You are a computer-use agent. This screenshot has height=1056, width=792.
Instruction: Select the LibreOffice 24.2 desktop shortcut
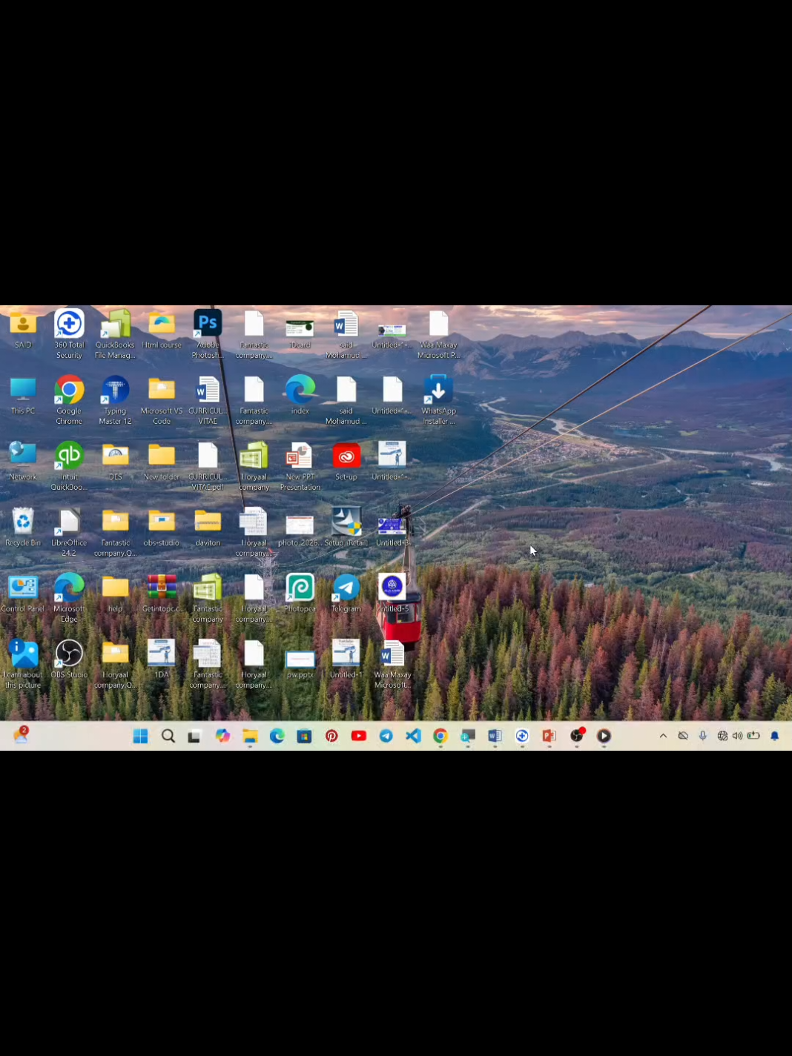point(69,532)
